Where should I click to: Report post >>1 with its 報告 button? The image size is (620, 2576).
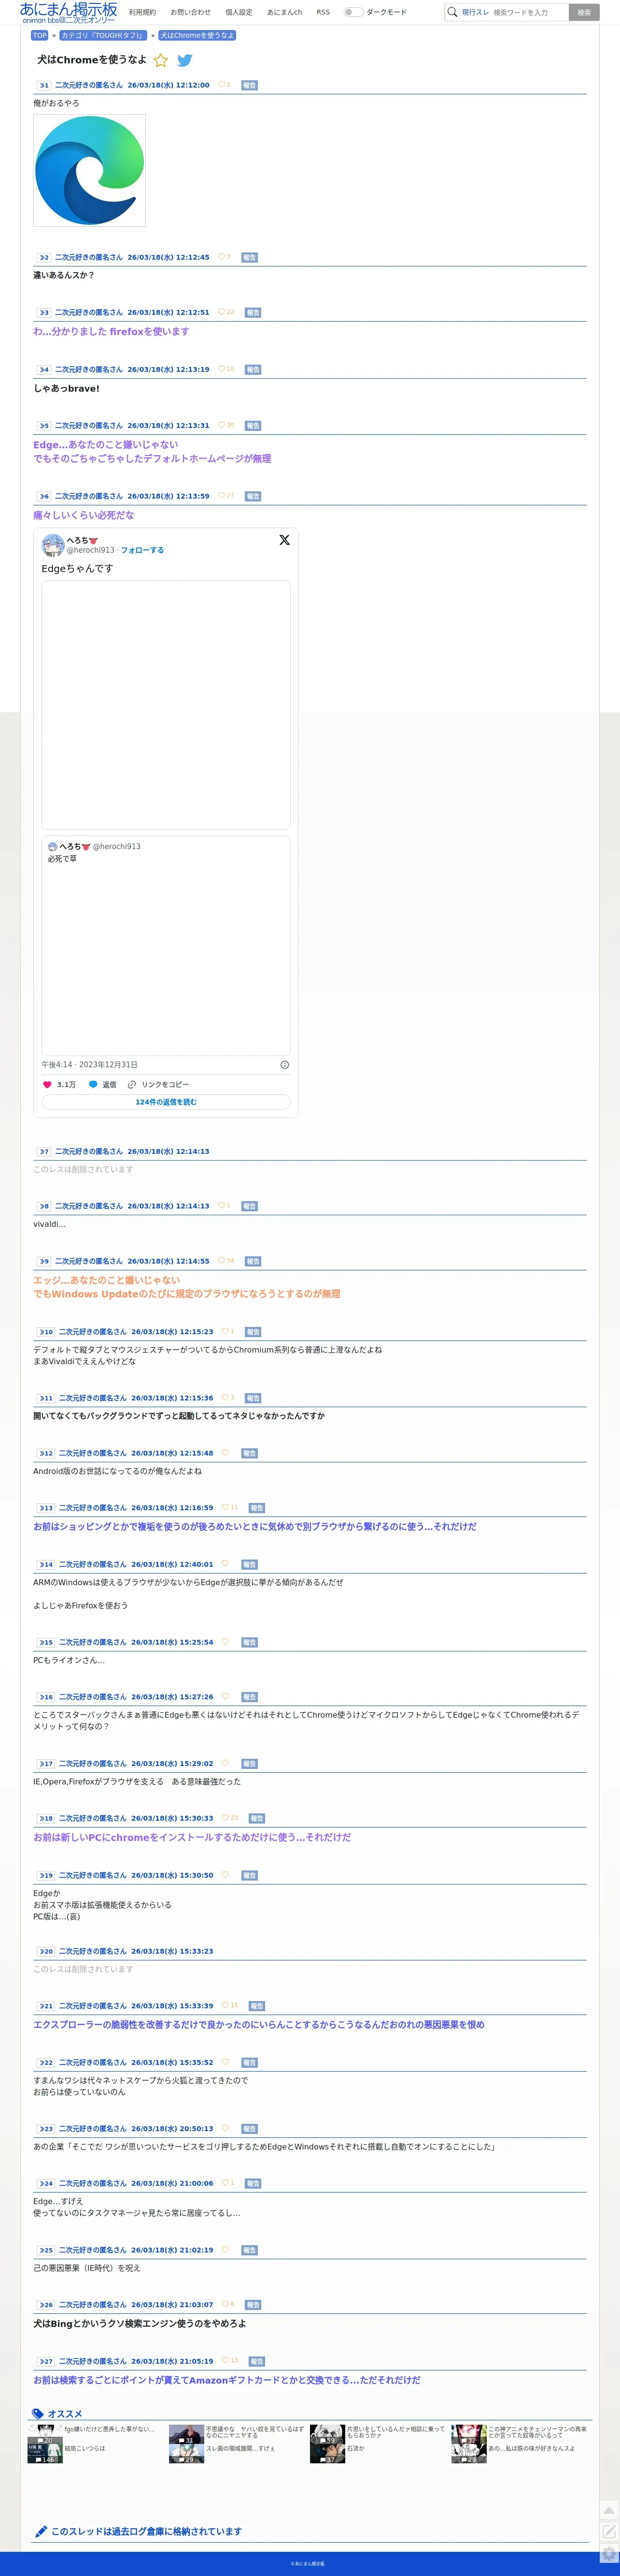click(250, 85)
